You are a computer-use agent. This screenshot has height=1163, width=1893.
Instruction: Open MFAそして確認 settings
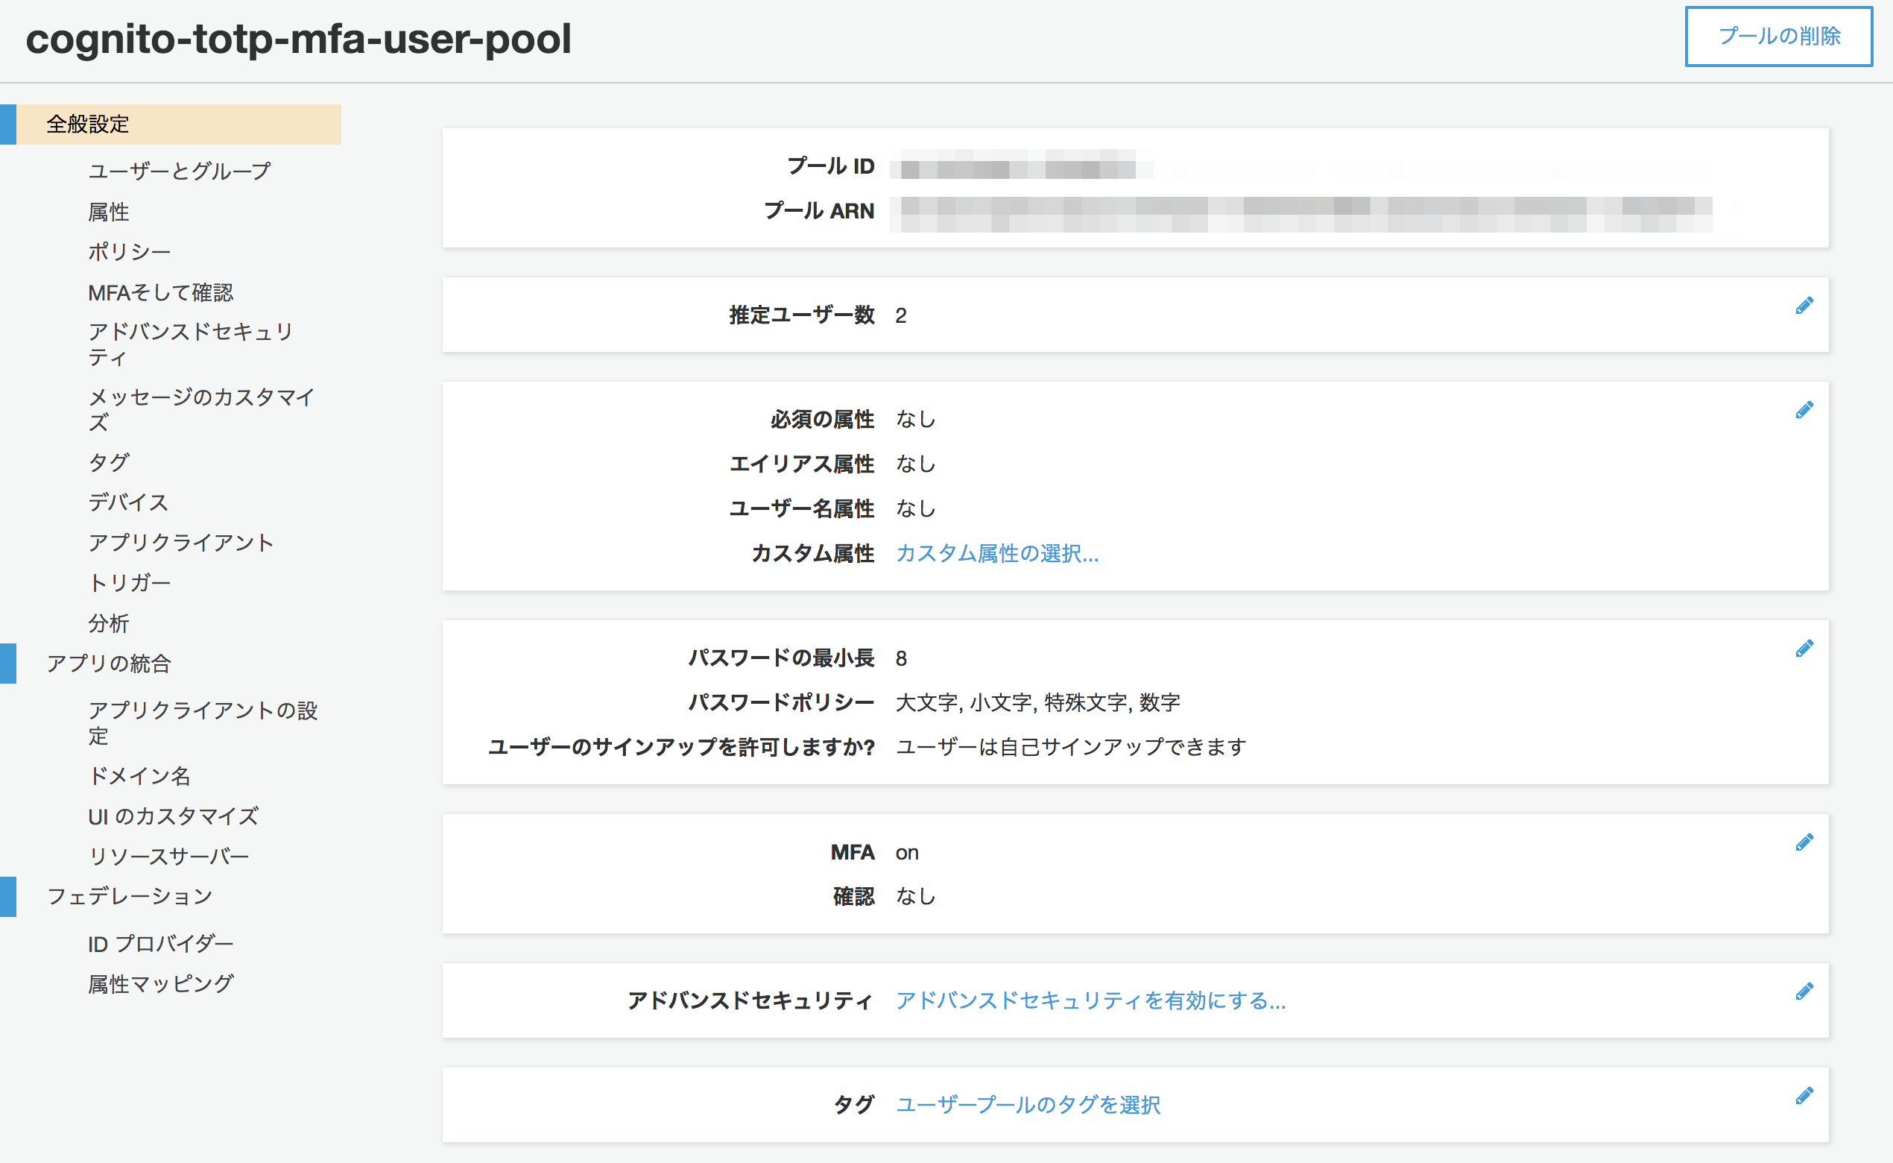point(162,292)
